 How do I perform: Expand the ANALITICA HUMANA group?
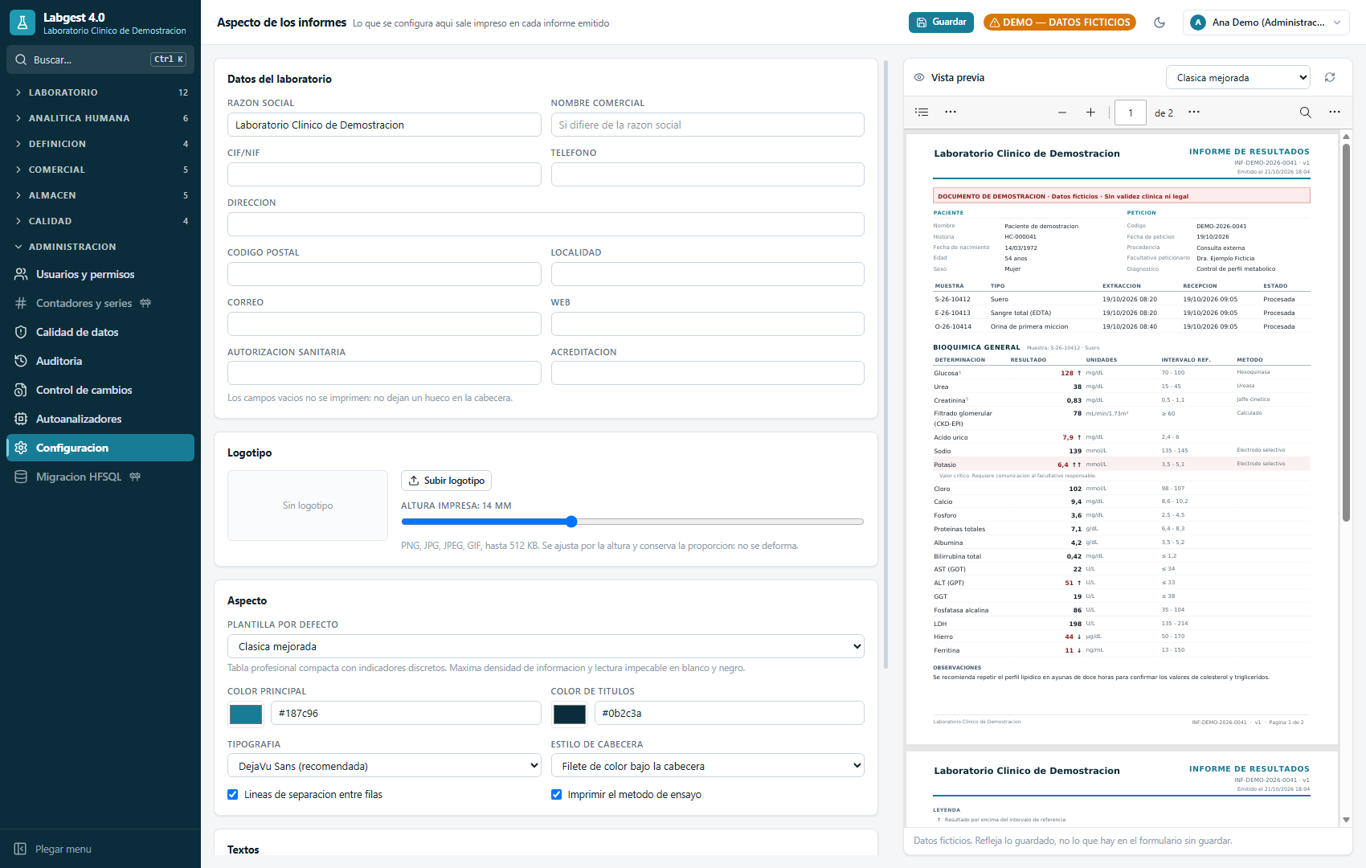pyautogui.click(x=100, y=118)
